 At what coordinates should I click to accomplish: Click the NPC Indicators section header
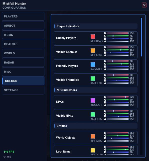96,90
